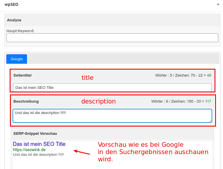Click into the Beschreibung textarea
The image size is (223, 169).
click(112, 116)
